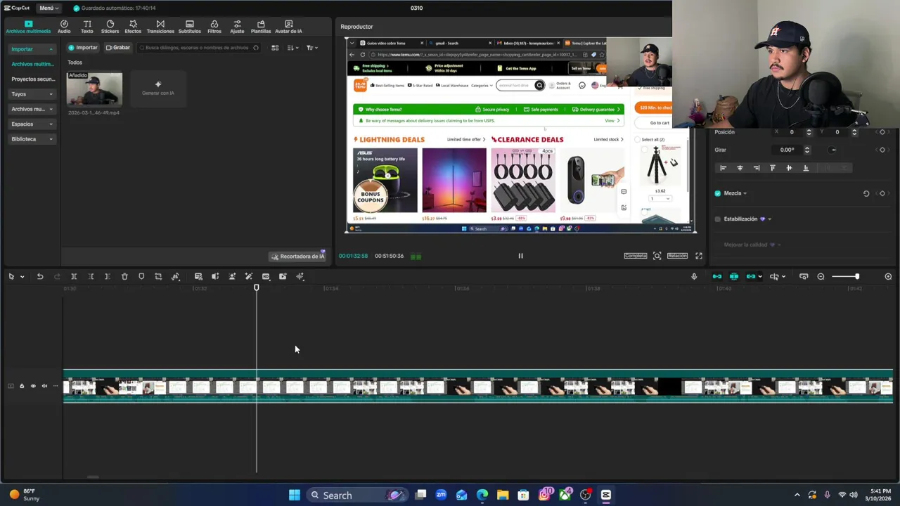The height and width of the screenshot is (506, 900).
Task: Open the Subtítulos tab
Action: (190, 27)
